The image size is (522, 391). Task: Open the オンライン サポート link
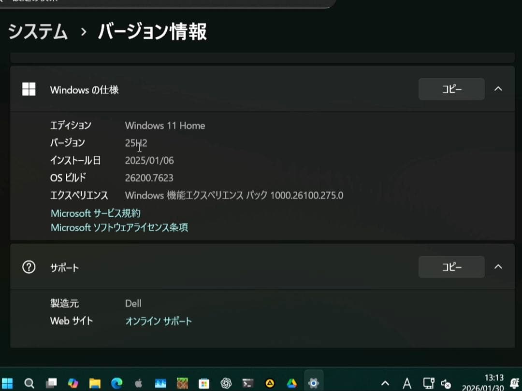coord(159,321)
